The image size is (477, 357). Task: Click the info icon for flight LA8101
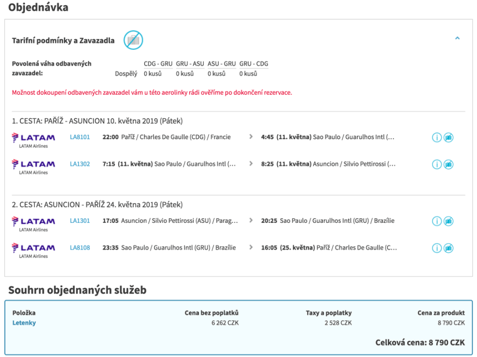tap(437, 137)
